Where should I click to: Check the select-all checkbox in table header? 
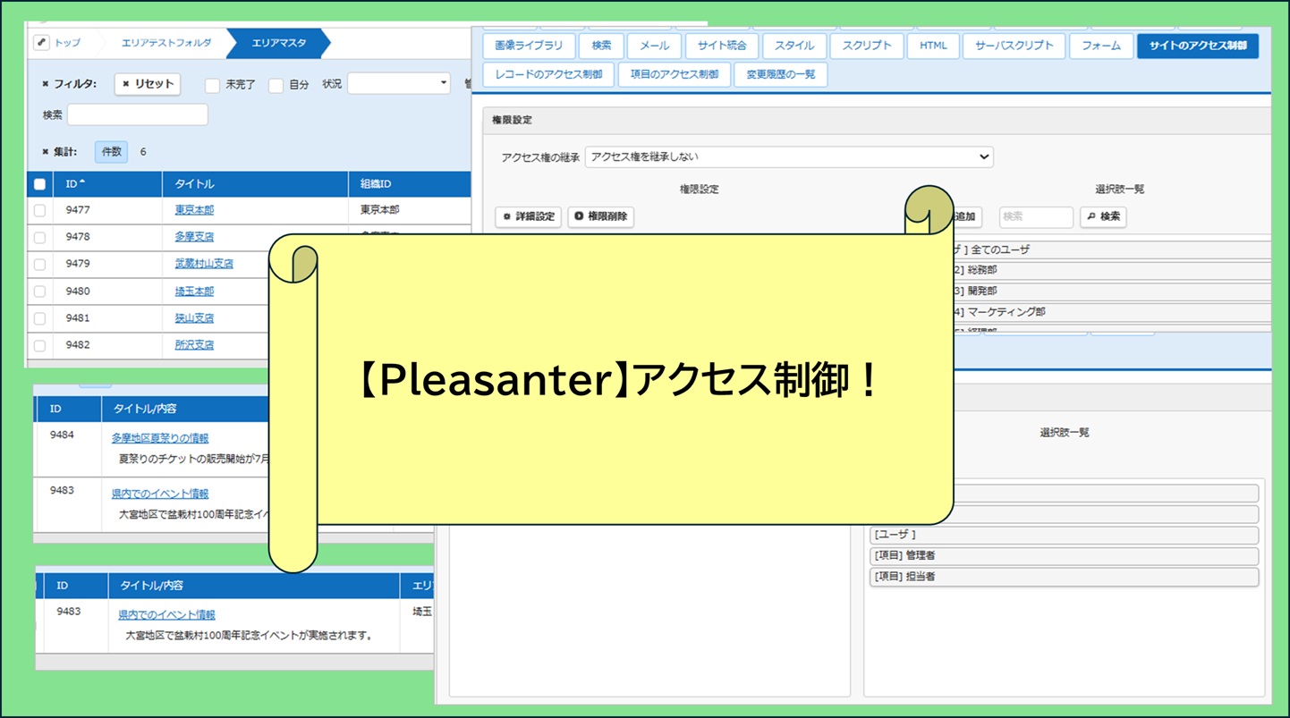click(x=39, y=184)
